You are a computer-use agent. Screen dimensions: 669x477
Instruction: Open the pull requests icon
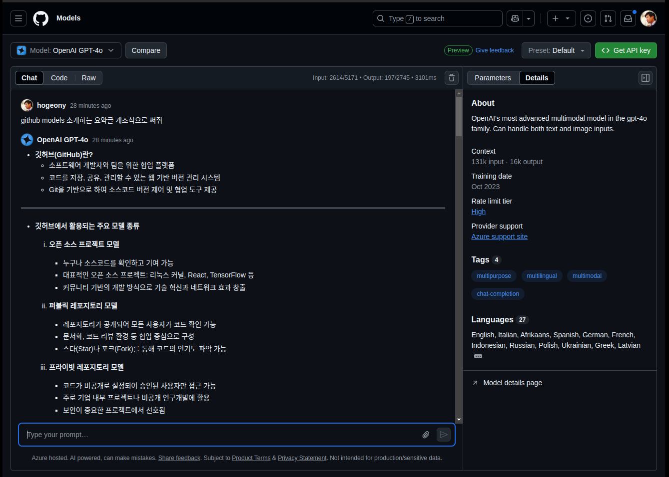pos(608,18)
